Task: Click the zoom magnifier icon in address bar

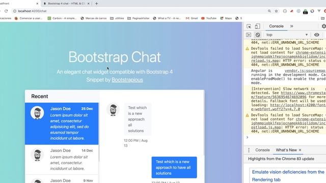Action: [x=269, y=11]
